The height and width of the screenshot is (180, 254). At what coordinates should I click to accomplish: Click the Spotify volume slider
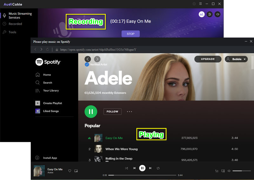pyautogui.click(x=242, y=171)
